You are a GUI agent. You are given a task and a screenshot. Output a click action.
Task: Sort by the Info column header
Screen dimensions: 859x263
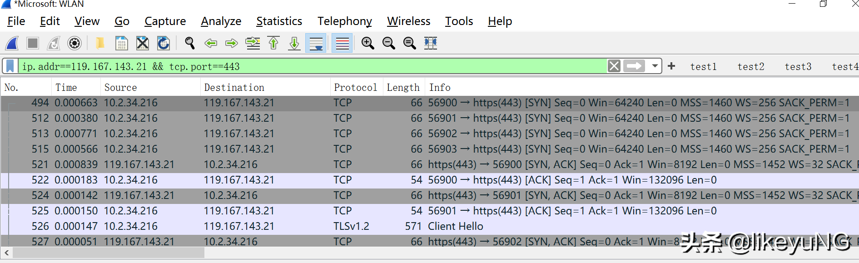(642, 87)
